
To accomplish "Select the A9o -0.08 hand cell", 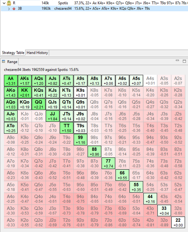I will click(11, 140).
